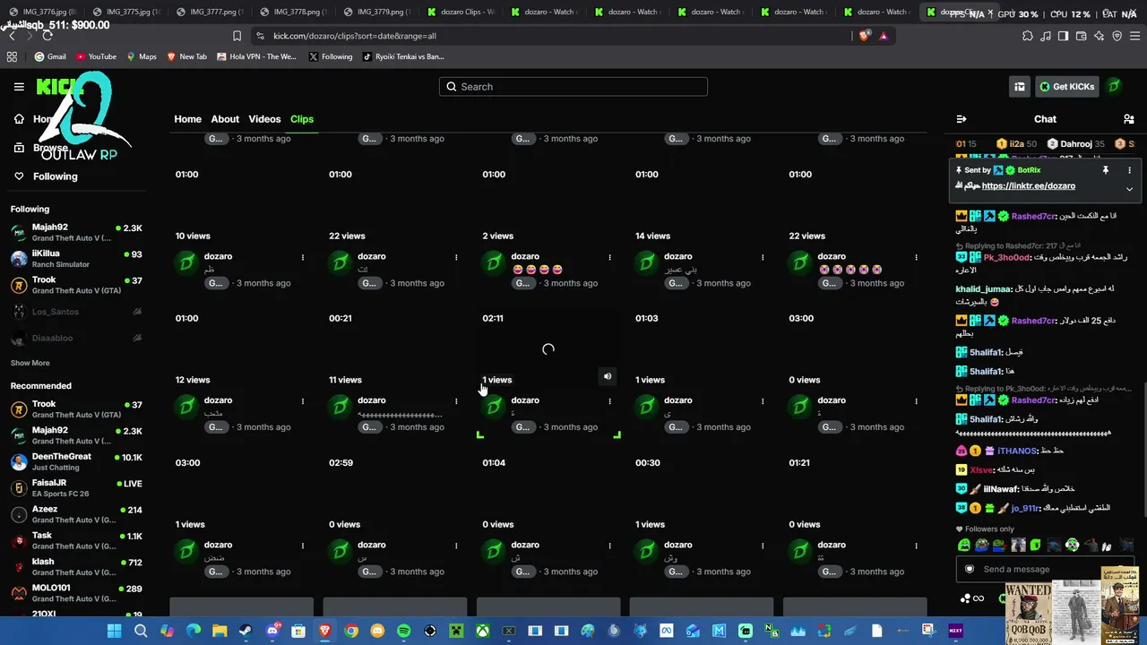Expand the pinned message chevron

(x=1129, y=189)
